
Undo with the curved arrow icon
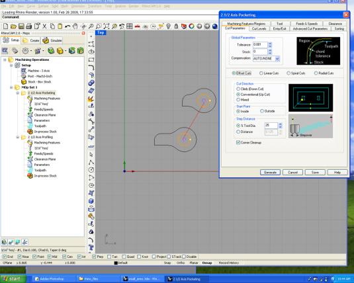[x=67, y=26]
